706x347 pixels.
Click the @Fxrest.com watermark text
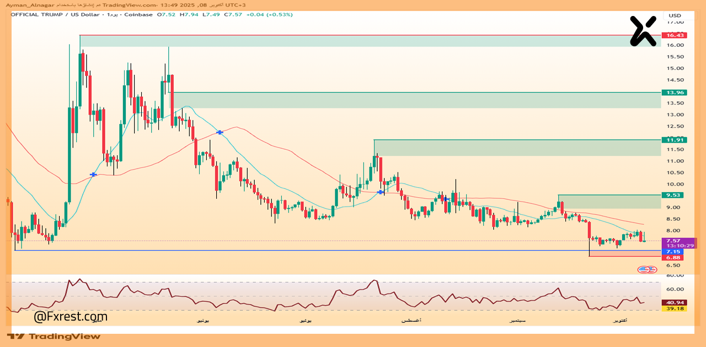71,317
